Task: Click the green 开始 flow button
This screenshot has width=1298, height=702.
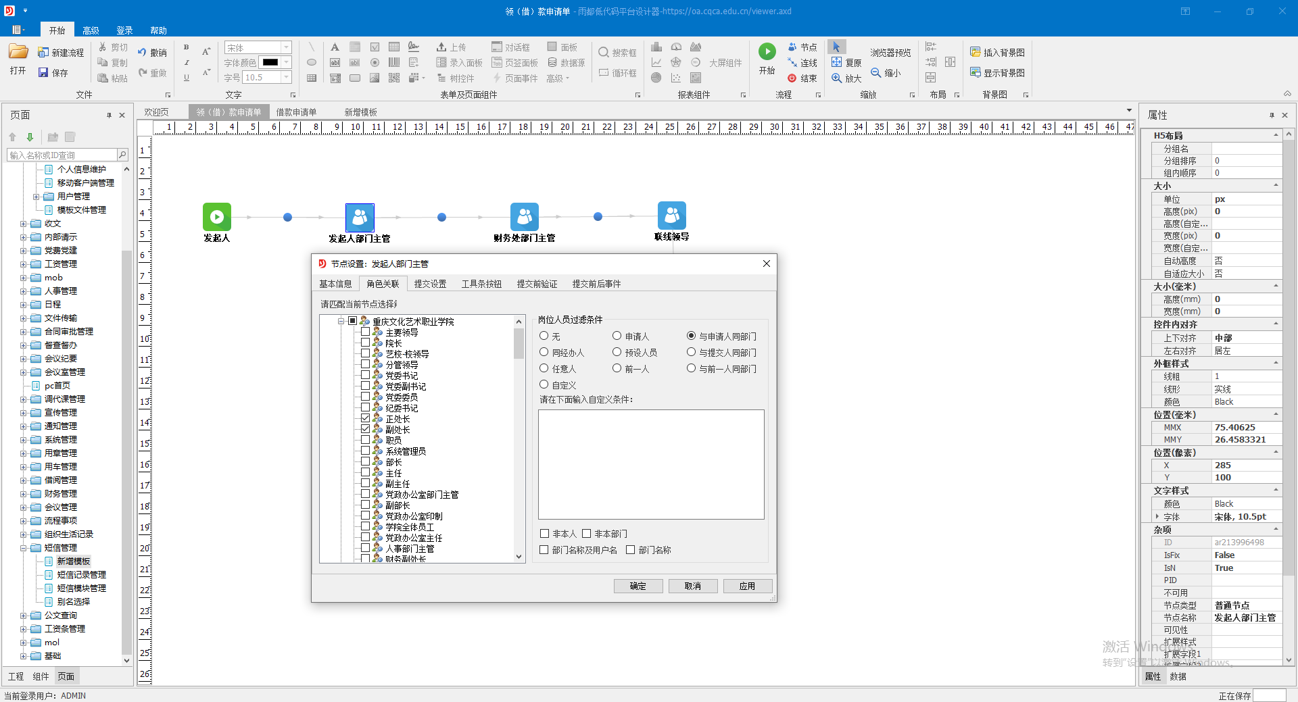Action: pyautogui.click(x=767, y=51)
